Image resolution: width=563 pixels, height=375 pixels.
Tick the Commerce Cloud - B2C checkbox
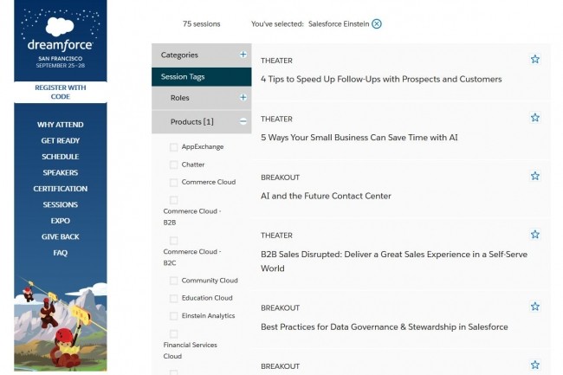click(x=173, y=241)
